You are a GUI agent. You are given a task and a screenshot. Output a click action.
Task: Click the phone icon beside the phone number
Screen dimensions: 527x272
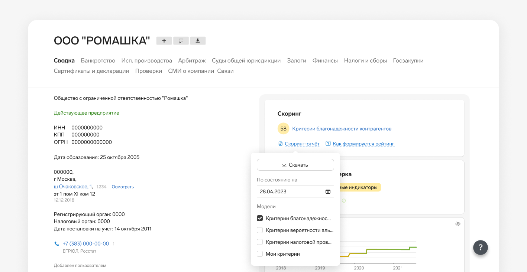pos(57,244)
